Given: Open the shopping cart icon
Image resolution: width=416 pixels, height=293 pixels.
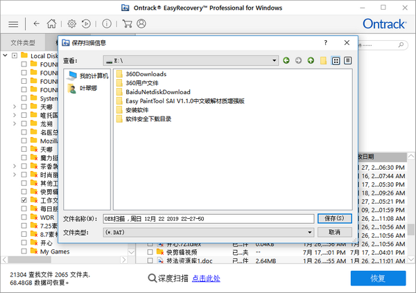Looking at the screenshot, I should point(127,24).
